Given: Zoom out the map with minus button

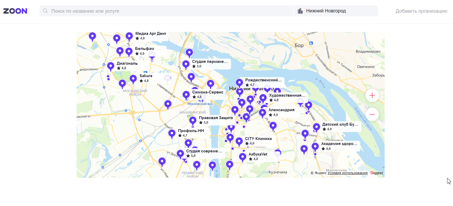Looking at the screenshot, I should (372, 114).
